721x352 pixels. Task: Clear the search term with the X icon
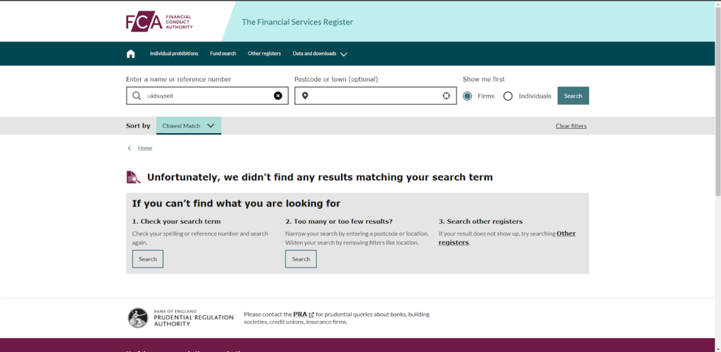(x=277, y=96)
